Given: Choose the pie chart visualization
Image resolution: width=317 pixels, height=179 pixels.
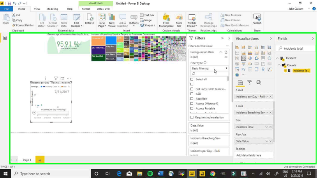Looking at the screenshot, I should tap(250, 58).
